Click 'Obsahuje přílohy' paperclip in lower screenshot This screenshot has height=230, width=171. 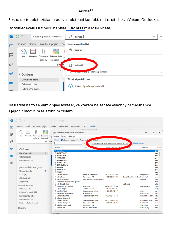click(x=36, y=132)
